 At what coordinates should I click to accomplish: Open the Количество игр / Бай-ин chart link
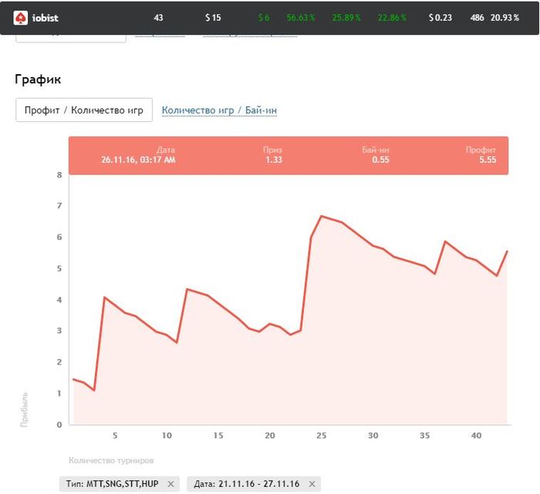click(219, 110)
